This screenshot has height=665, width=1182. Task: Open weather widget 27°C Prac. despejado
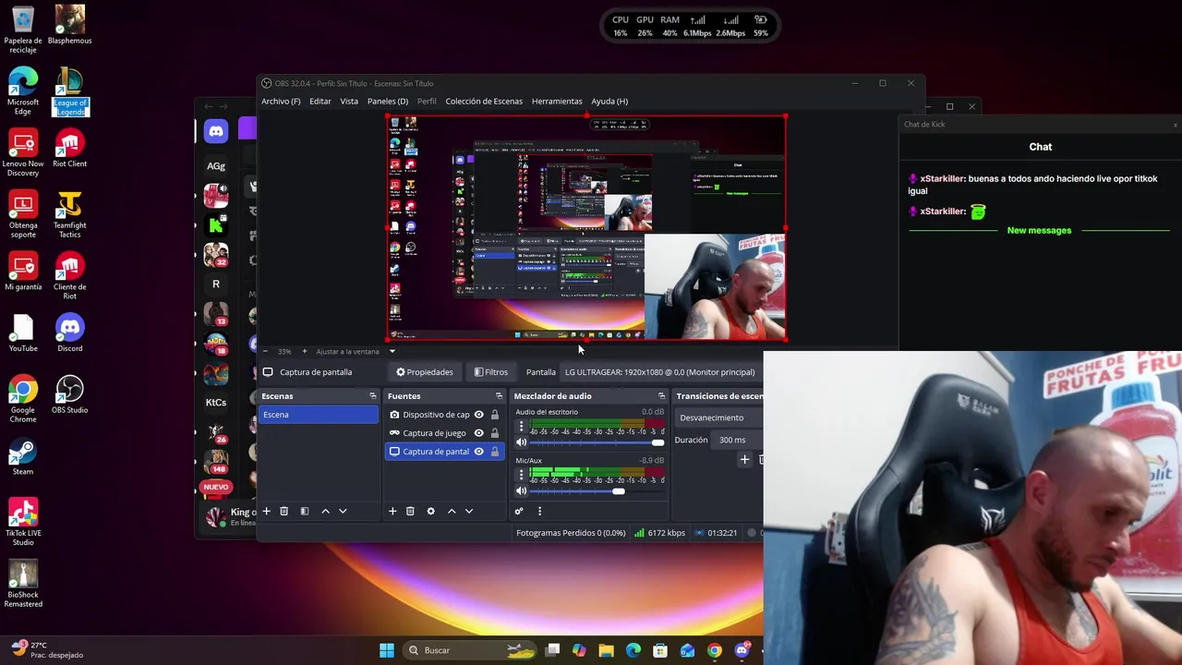(x=48, y=649)
